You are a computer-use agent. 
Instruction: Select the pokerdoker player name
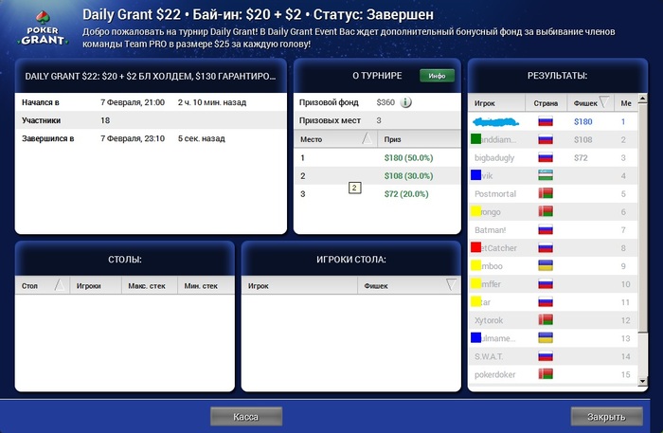[x=494, y=374]
